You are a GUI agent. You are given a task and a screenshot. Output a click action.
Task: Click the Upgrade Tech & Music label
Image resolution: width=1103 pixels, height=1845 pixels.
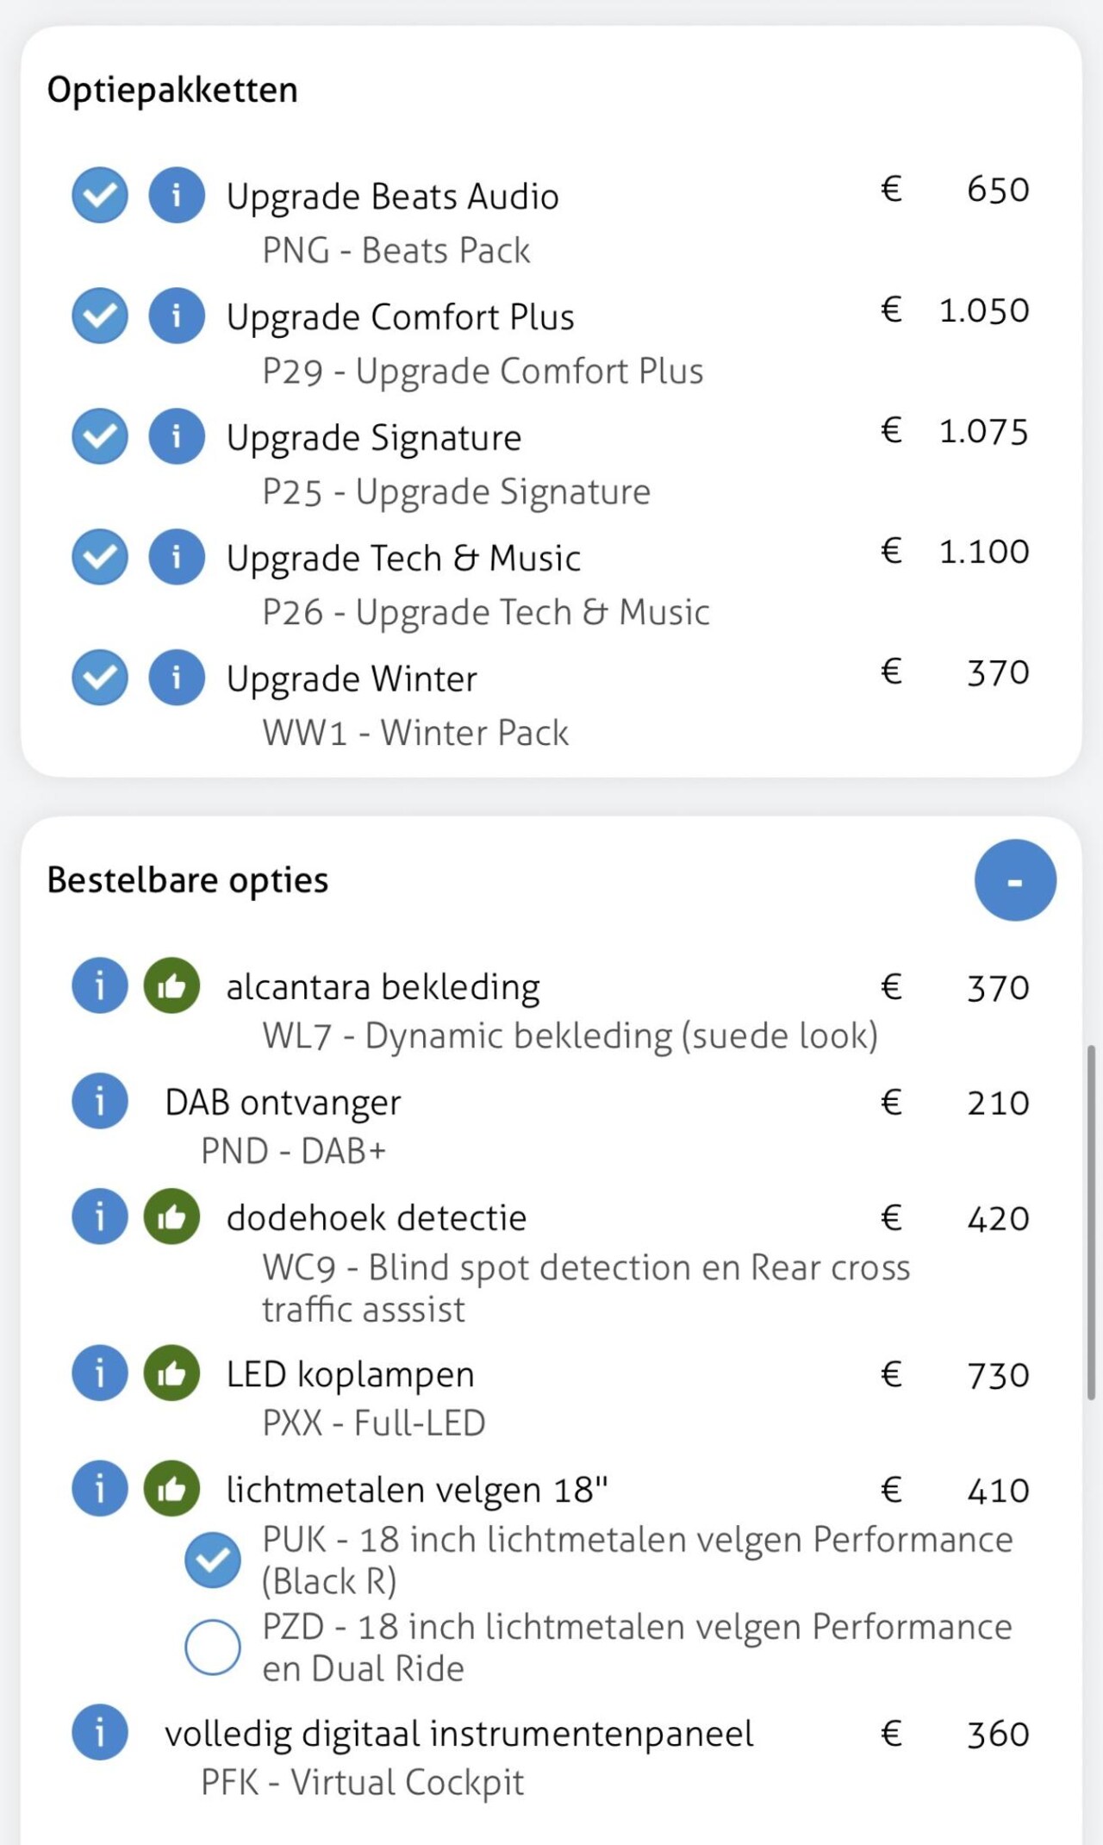[x=403, y=559]
